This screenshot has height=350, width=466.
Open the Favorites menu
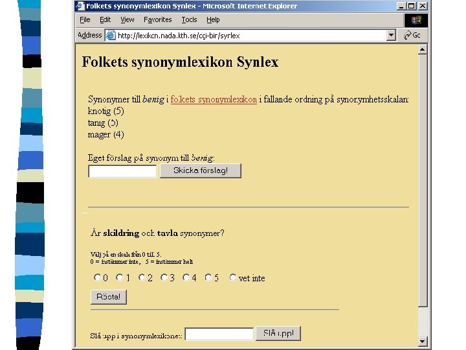[x=157, y=20]
